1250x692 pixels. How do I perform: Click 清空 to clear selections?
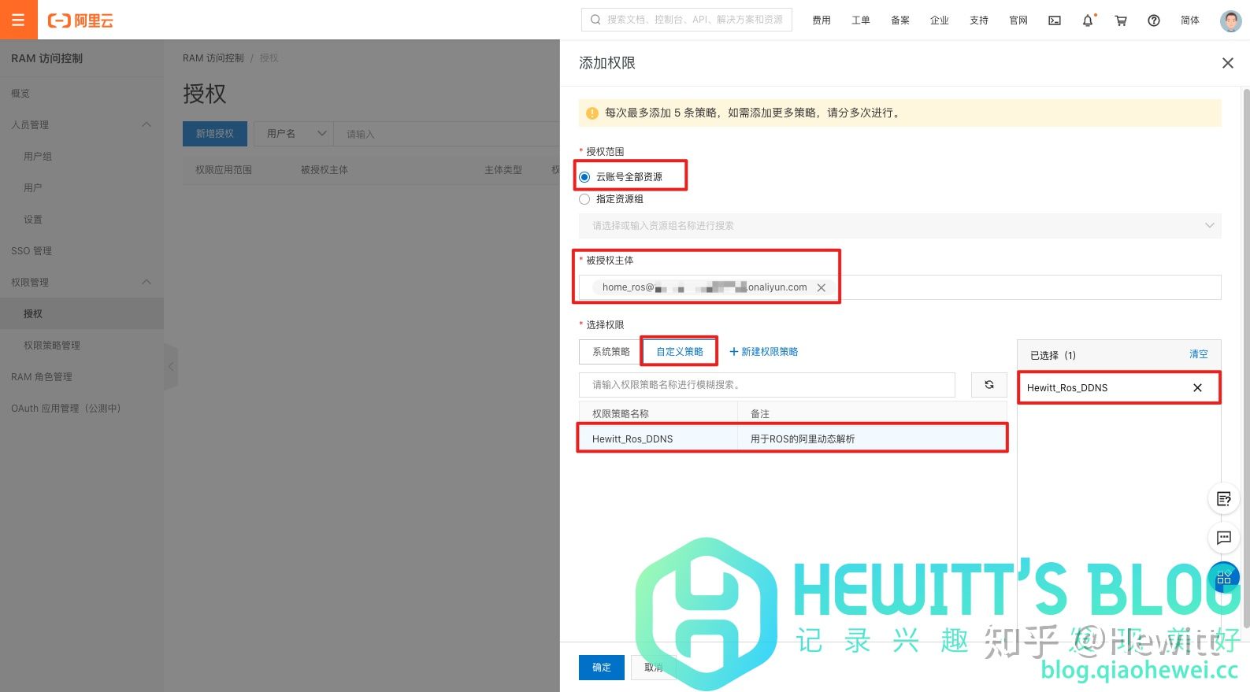[x=1199, y=355]
